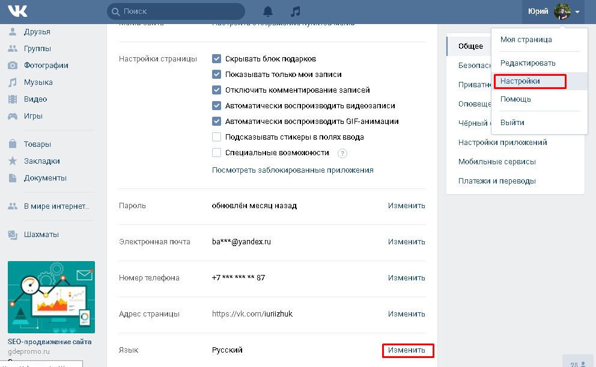
Task: Open Друзья in left sidebar
Action: [x=37, y=32]
